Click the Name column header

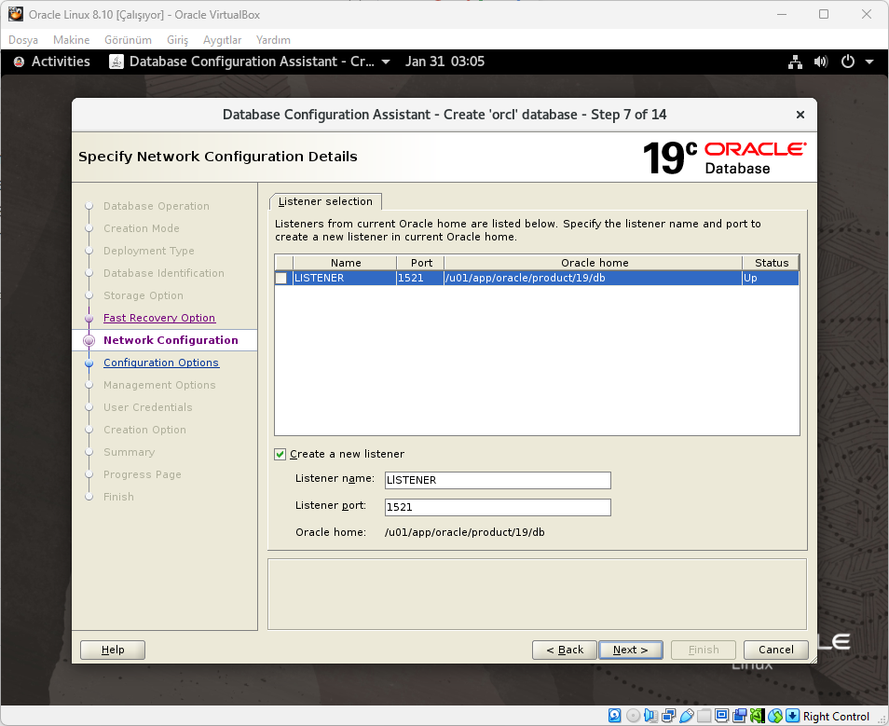pos(346,263)
